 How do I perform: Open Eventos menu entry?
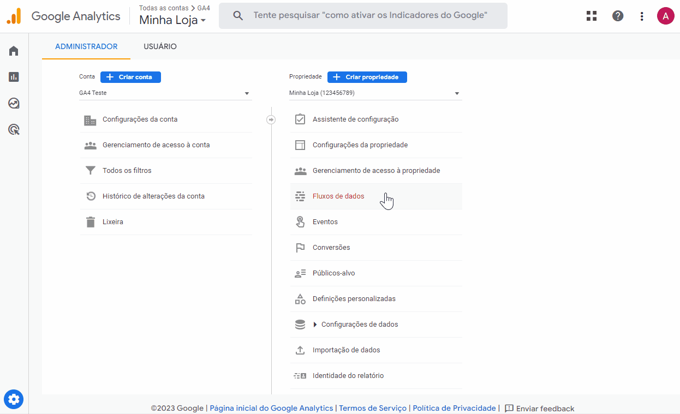click(376, 222)
